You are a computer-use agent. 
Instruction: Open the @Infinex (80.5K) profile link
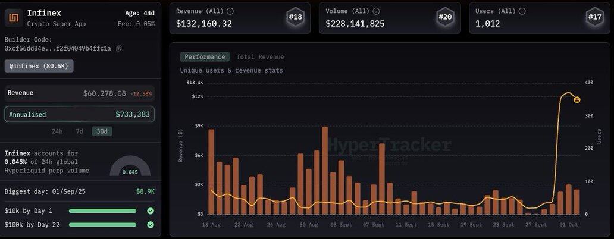(x=39, y=66)
